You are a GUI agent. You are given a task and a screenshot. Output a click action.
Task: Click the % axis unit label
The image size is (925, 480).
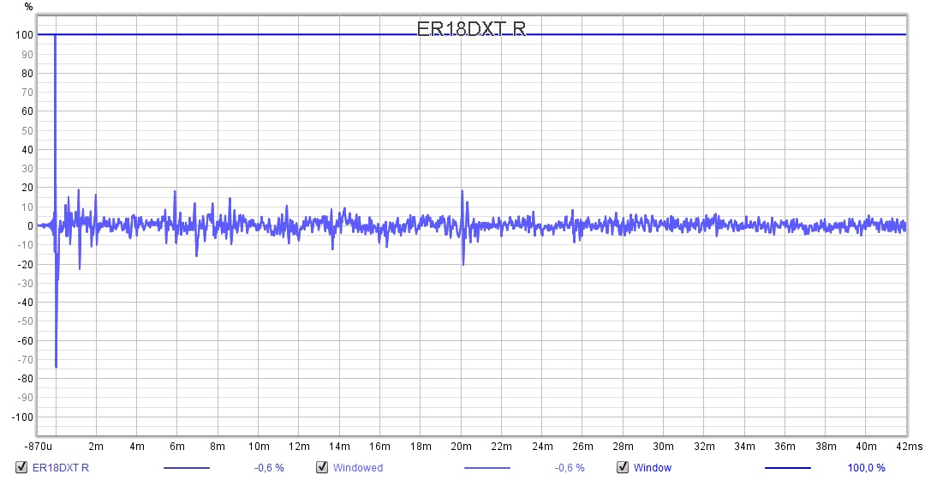28,7
